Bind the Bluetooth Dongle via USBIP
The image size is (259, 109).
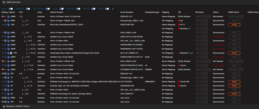(x=234, y=53)
